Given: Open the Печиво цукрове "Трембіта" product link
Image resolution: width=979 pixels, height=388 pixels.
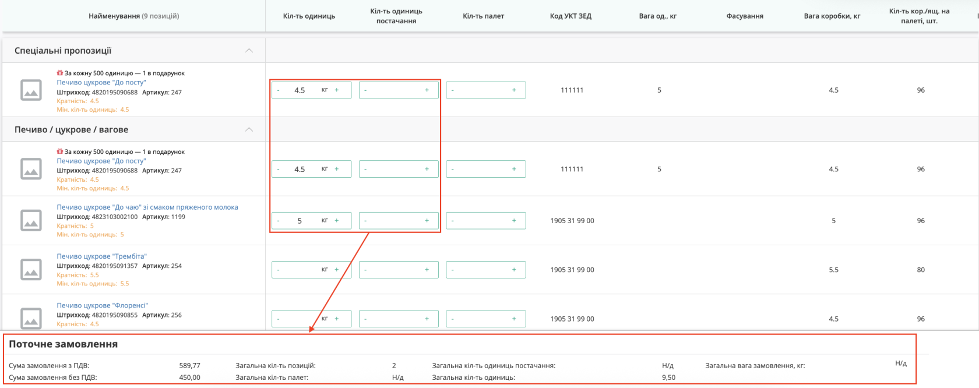Looking at the screenshot, I should coord(101,256).
